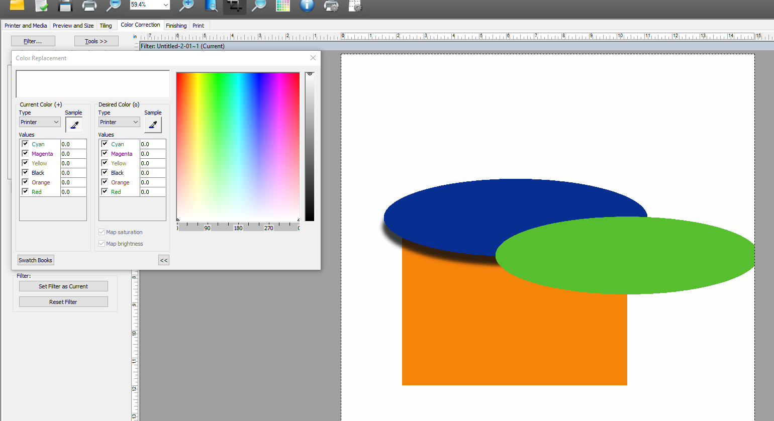The height and width of the screenshot is (421, 774).
Task: Open the blue info icon
Action: [x=307, y=6]
